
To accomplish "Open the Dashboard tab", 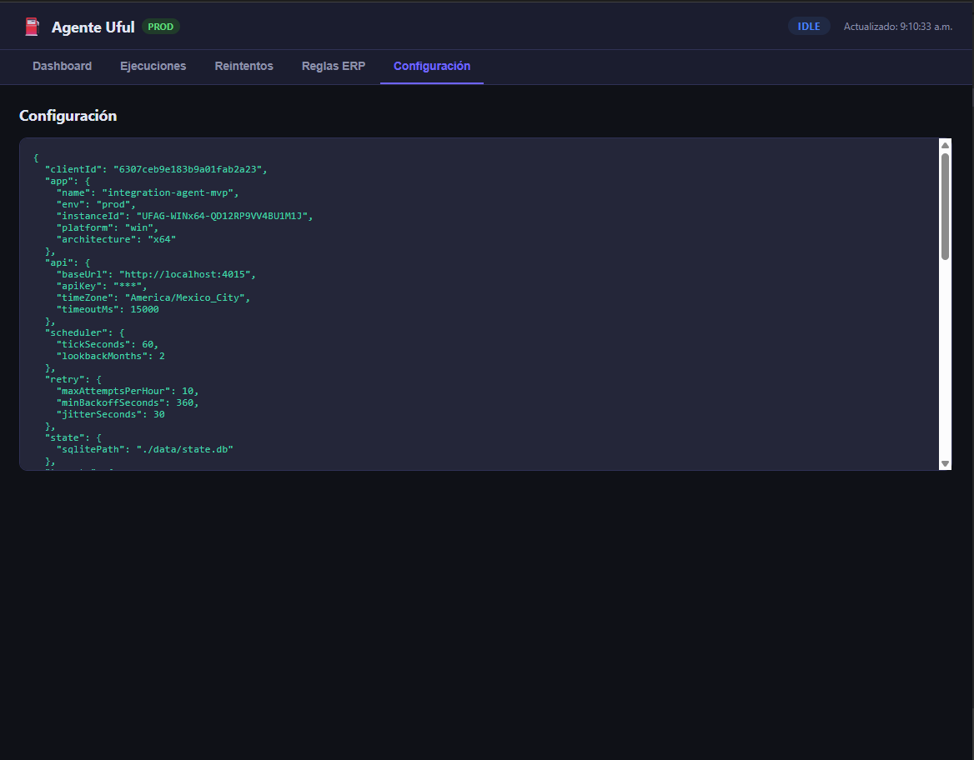I will click(62, 66).
